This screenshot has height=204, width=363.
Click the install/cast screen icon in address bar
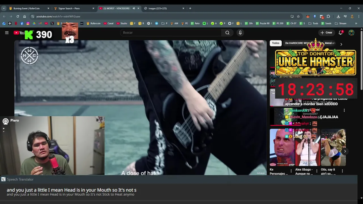(x=292, y=16)
